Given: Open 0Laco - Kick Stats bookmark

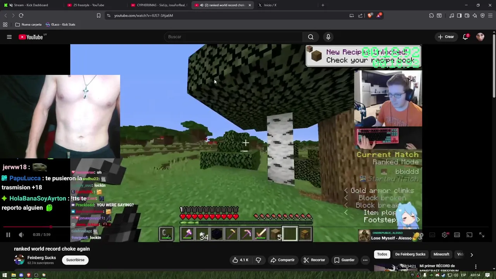Looking at the screenshot, I should 60,24.
